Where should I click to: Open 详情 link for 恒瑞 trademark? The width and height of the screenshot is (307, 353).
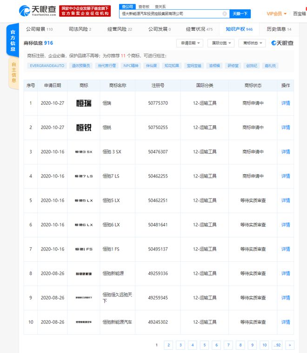tap(286, 103)
